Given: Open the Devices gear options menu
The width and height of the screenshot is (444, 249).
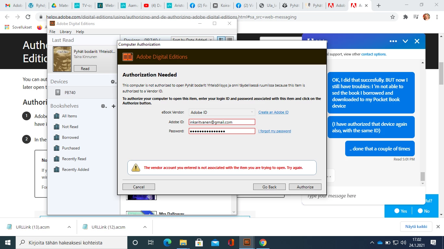Looking at the screenshot, I should (113, 82).
